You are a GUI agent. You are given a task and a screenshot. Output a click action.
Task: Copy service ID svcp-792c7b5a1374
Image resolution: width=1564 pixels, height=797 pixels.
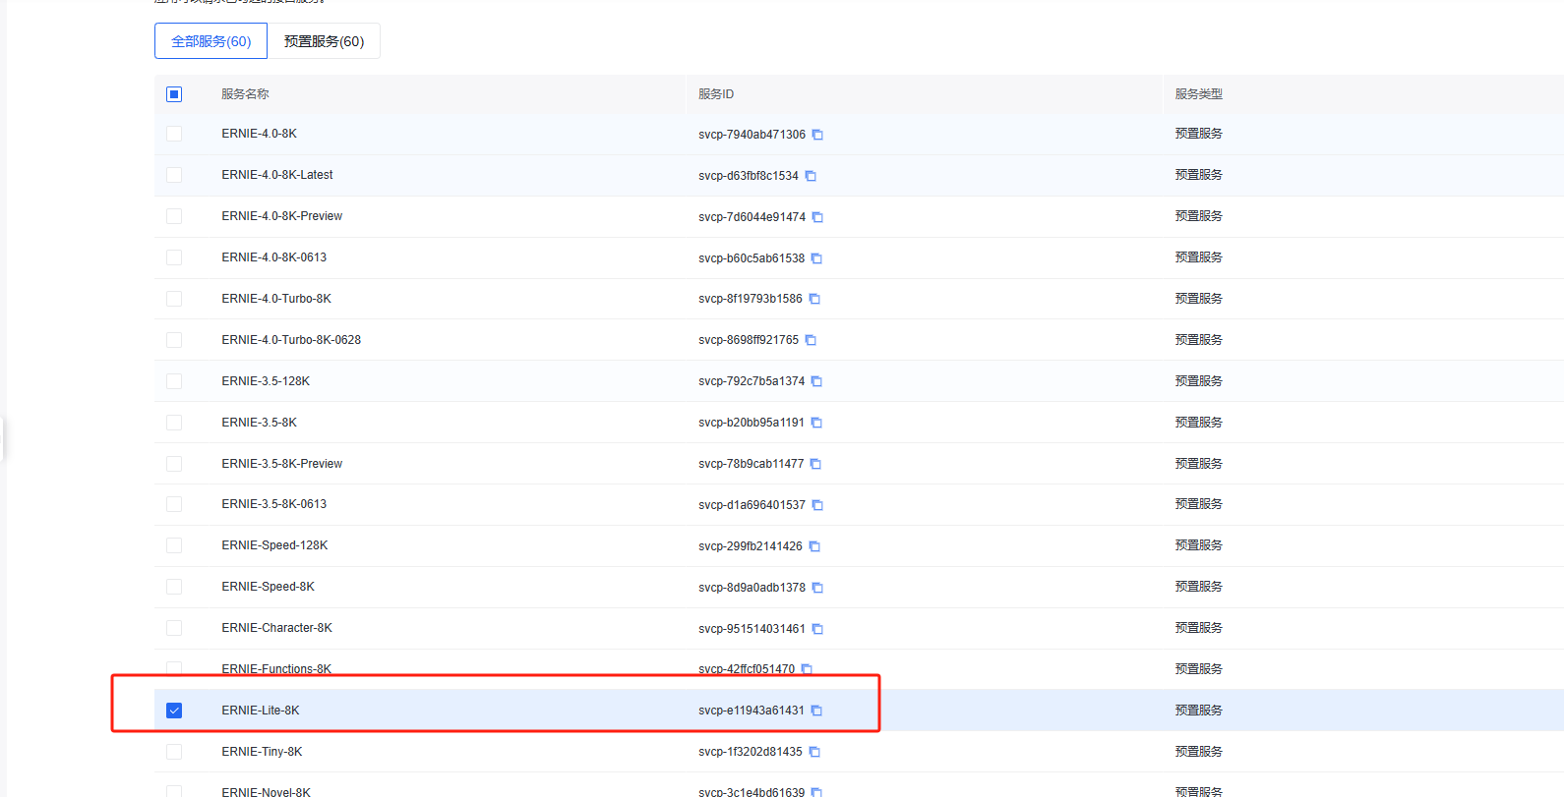(816, 381)
